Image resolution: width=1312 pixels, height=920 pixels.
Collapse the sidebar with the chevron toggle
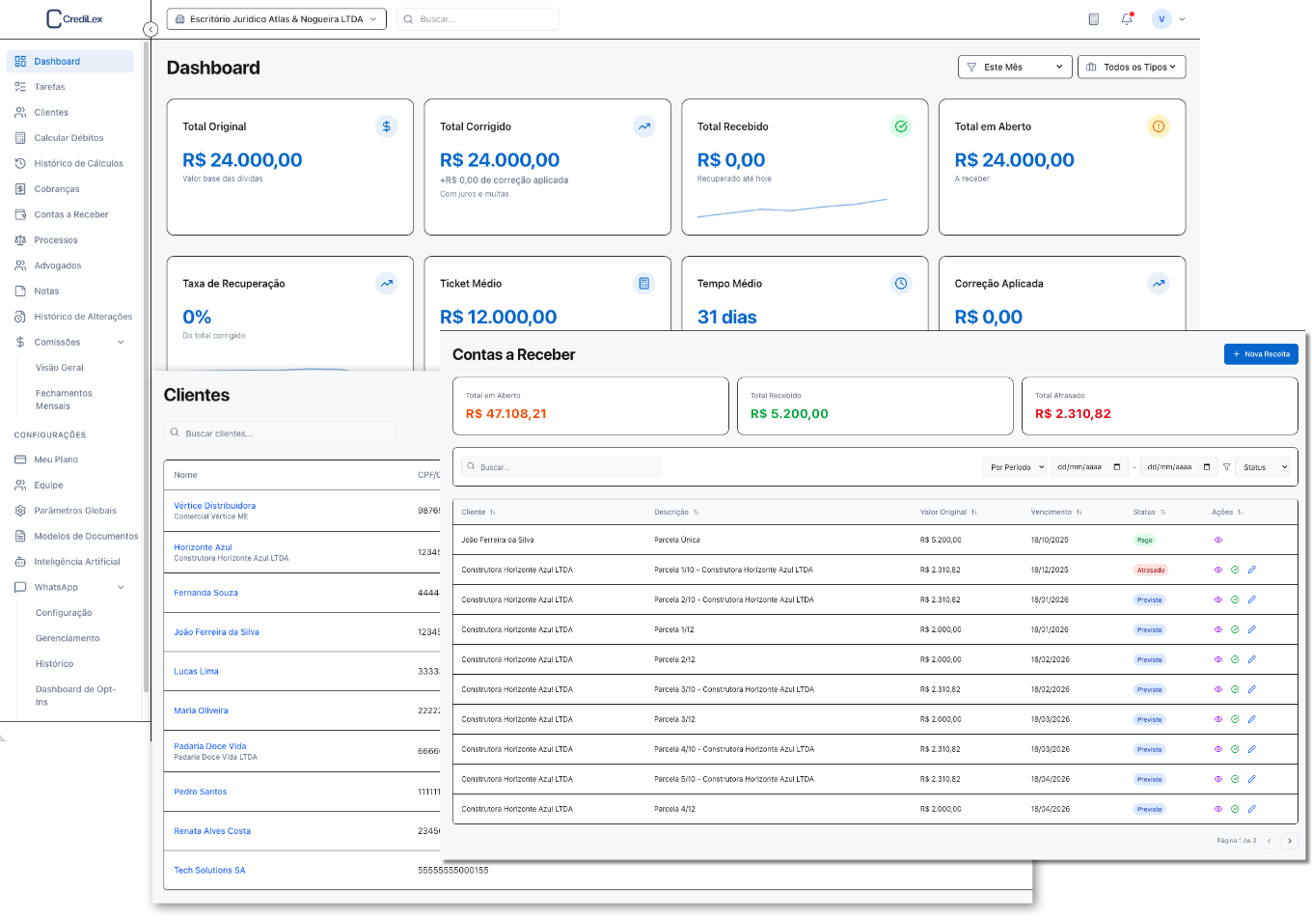click(150, 29)
